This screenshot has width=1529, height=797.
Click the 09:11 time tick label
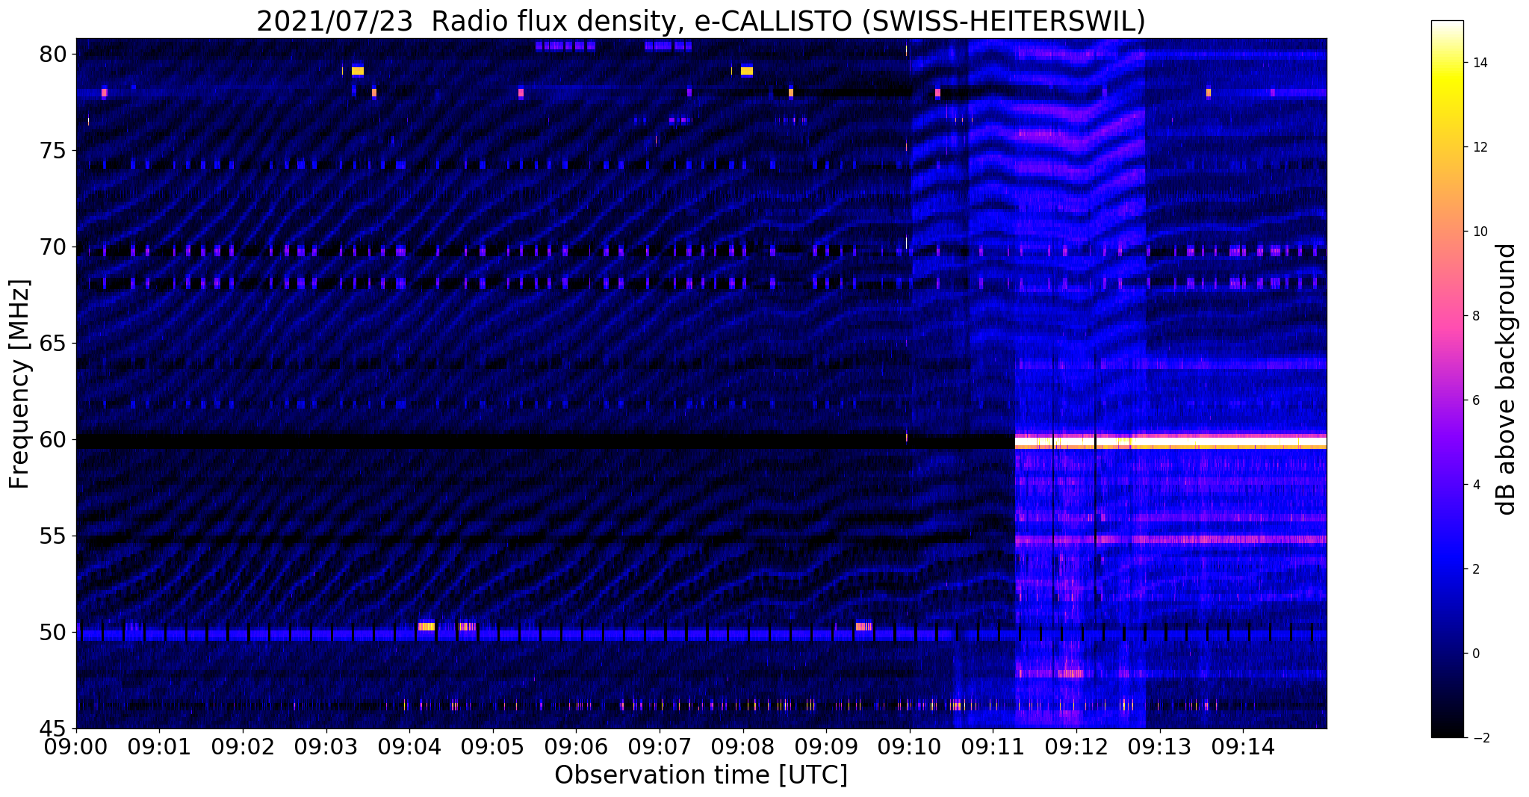point(993,745)
